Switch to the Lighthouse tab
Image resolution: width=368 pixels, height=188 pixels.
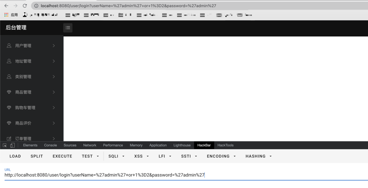(182, 145)
